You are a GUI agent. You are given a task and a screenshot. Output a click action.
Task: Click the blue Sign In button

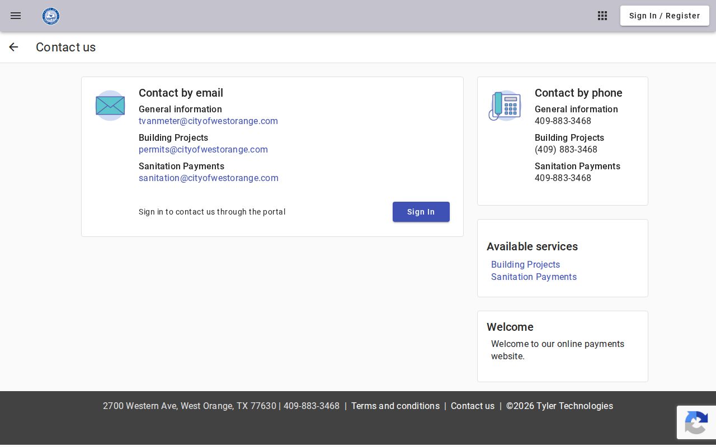[x=421, y=212]
